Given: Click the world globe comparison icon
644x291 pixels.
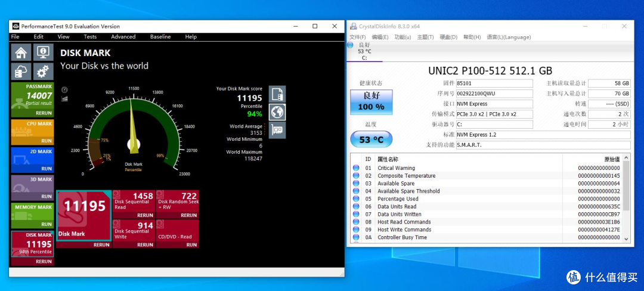Looking at the screenshot, I should pos(277,112).
